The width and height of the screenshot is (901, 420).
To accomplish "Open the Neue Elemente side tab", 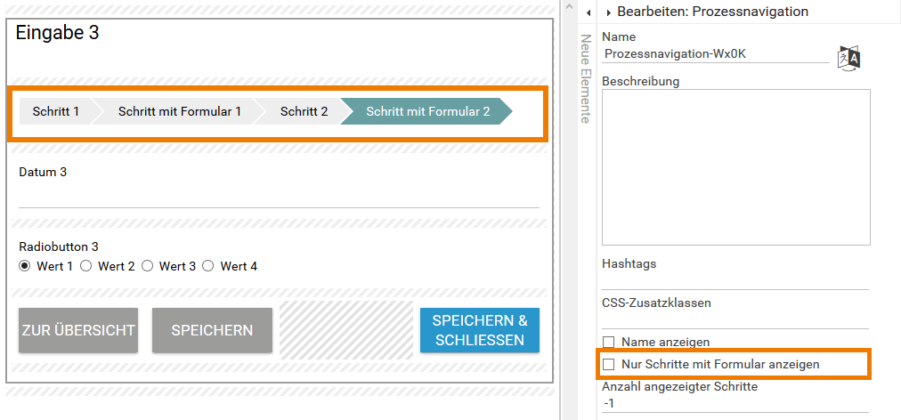I will (586, 79).
